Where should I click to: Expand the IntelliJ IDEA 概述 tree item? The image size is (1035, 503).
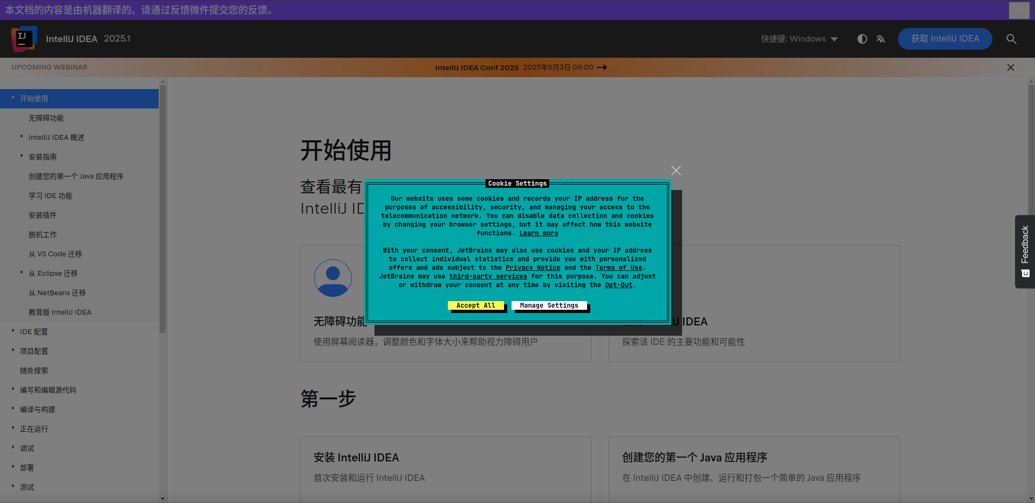[22, 137]
